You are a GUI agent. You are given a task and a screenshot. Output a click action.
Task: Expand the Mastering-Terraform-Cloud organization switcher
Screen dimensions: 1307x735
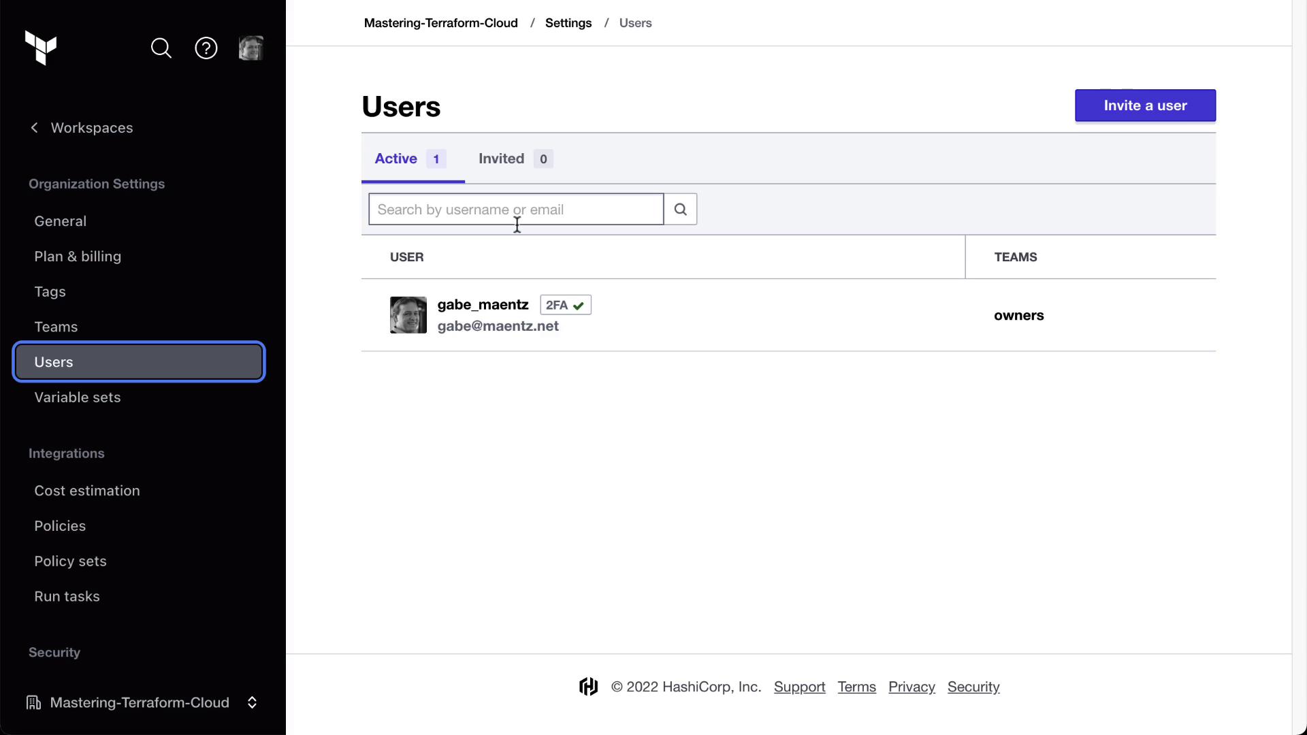point(252,702)
